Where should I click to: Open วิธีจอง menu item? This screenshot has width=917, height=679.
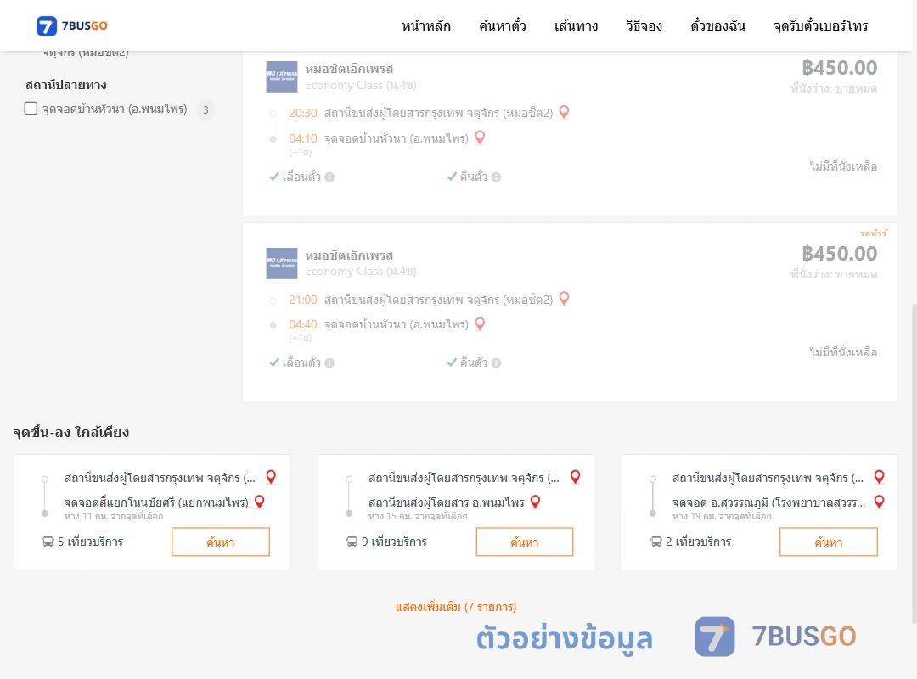pos(644,25)
